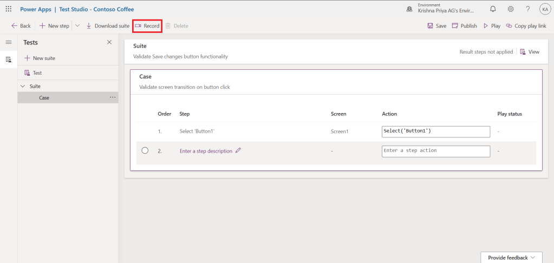The height and width of the screenshot is (263, 554).
Task: Select the Test item in Tests panel
Action: click(37, 73)
